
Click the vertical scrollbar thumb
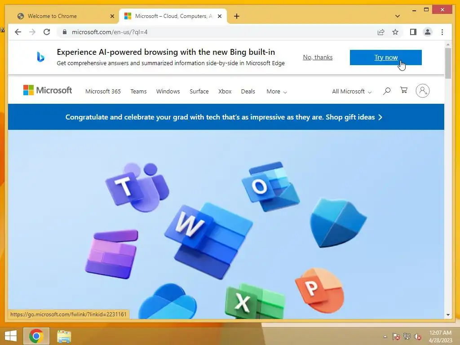point(448,63)
